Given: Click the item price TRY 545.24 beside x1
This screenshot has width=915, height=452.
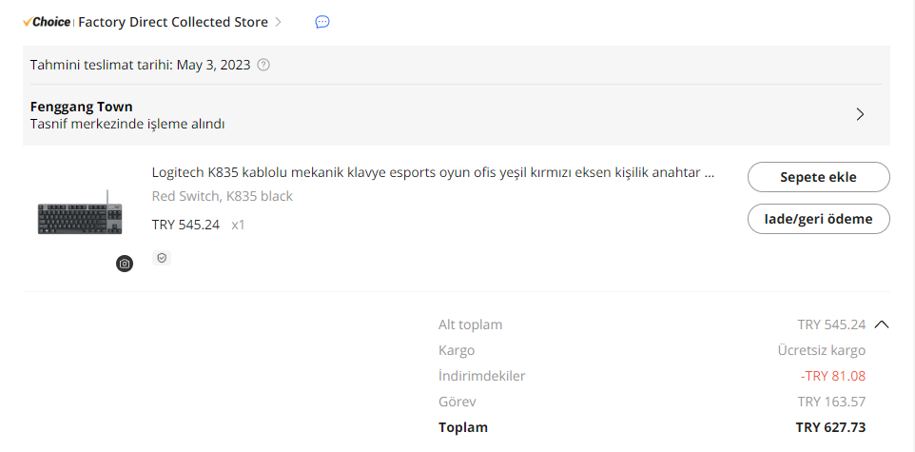Looking at the screenshot, I should tap(185, 225).
